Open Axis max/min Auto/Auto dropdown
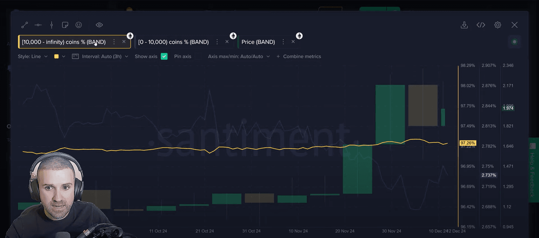Image resolution: width=539 pixels, height=238 pixels. click(239, 56)
